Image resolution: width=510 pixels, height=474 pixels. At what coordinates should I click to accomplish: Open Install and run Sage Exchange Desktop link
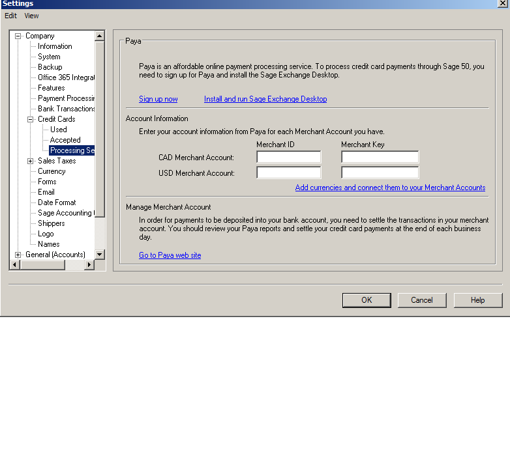click(x=265, y=99)
